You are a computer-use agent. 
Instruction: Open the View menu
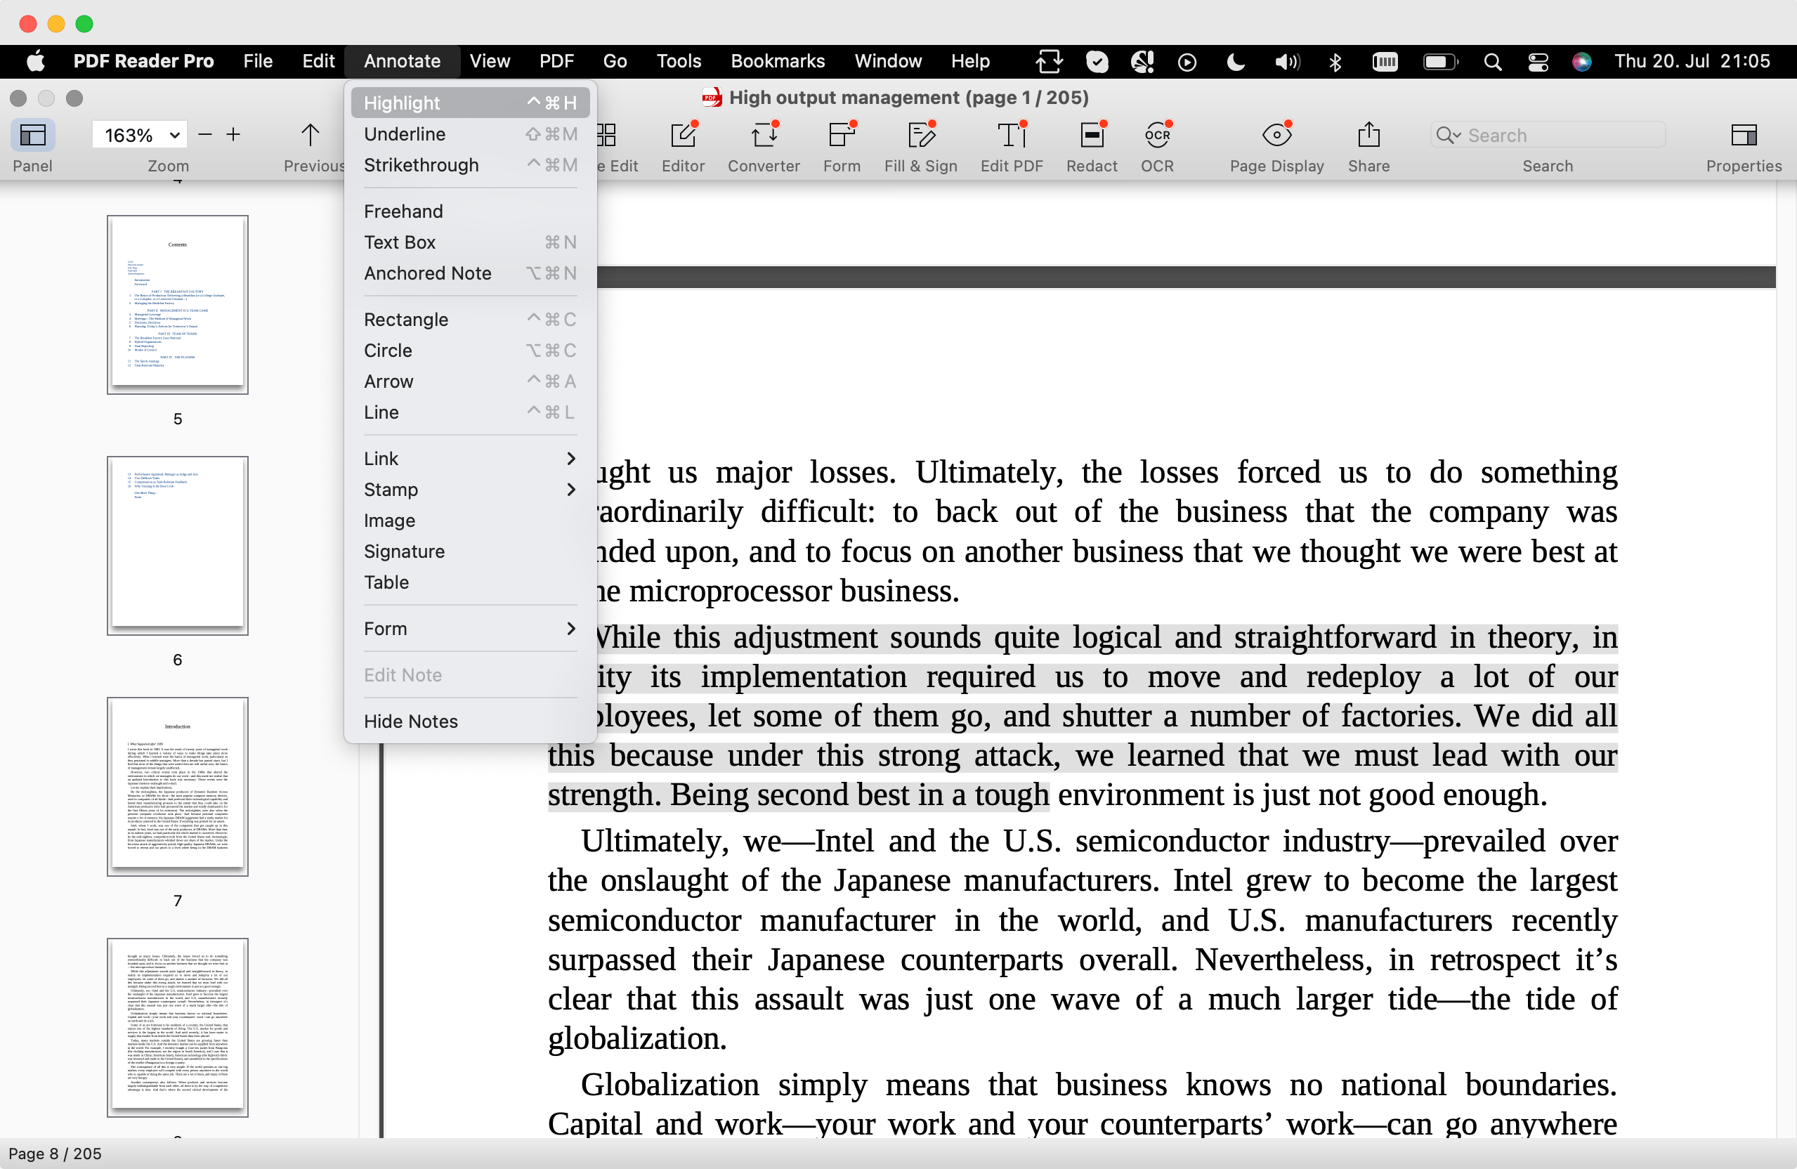pos(489,61)
